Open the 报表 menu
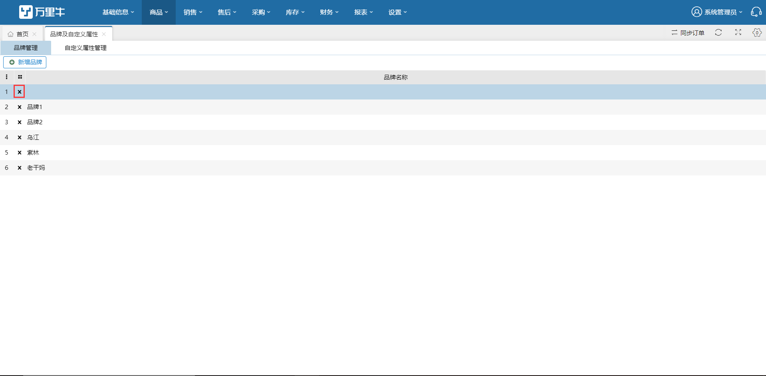766x376 pixels. click(x=363, y=12)
